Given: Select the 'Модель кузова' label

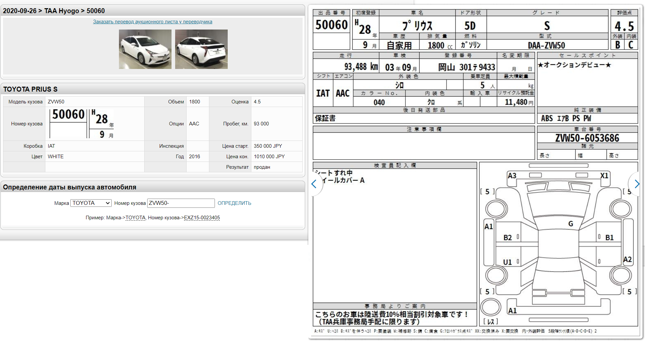Looking at the screenshot, I should pyautogui.click(x=26, y=102).
